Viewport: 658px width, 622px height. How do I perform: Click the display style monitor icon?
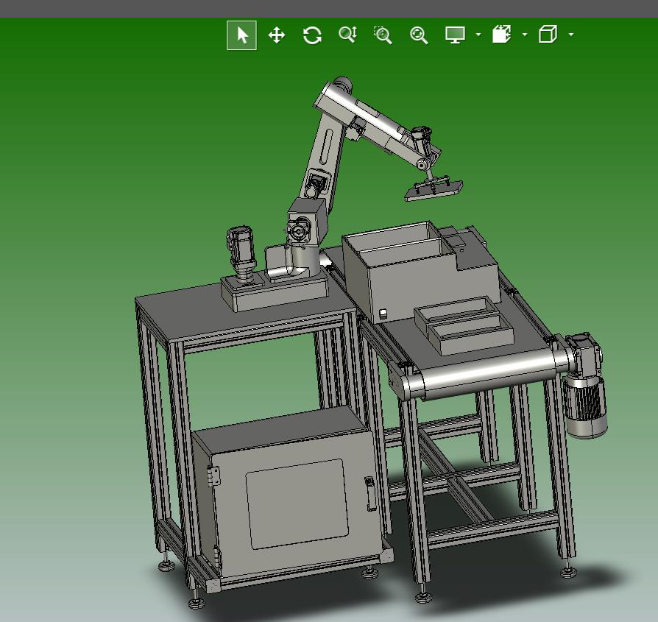click(455, 35)
